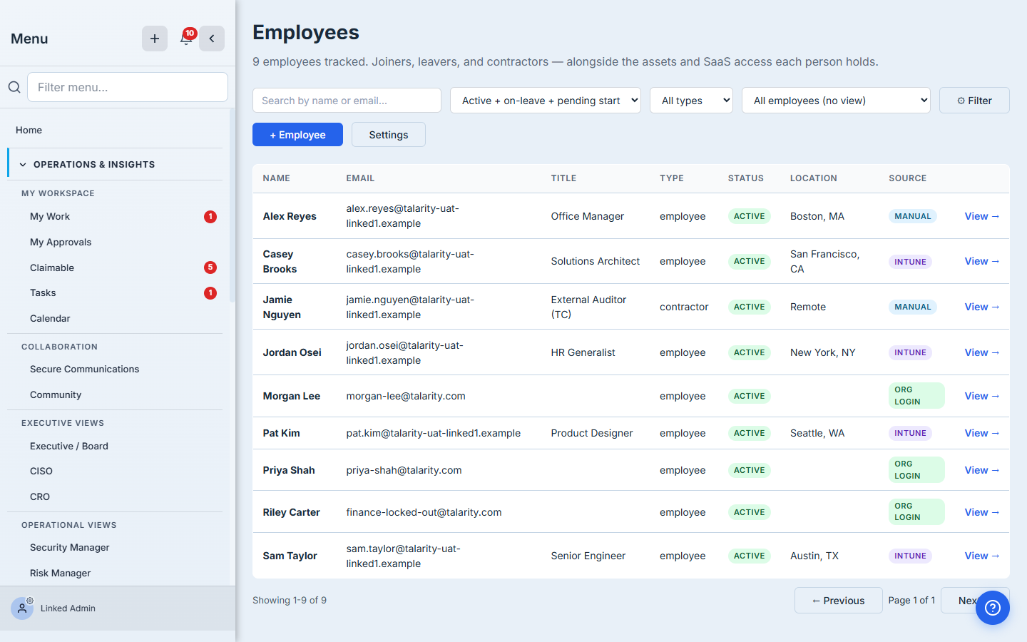View Jordan Osei details
This screenshot has height=642, width=1027.
[x=982, y=352]
